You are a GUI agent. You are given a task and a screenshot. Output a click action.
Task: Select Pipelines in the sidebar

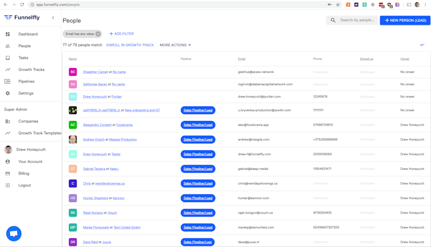26,82
